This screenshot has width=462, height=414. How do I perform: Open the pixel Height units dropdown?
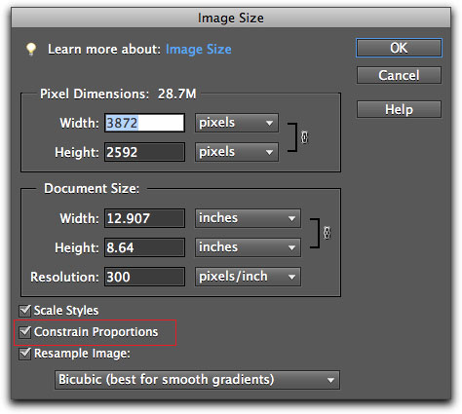(237, 152)
